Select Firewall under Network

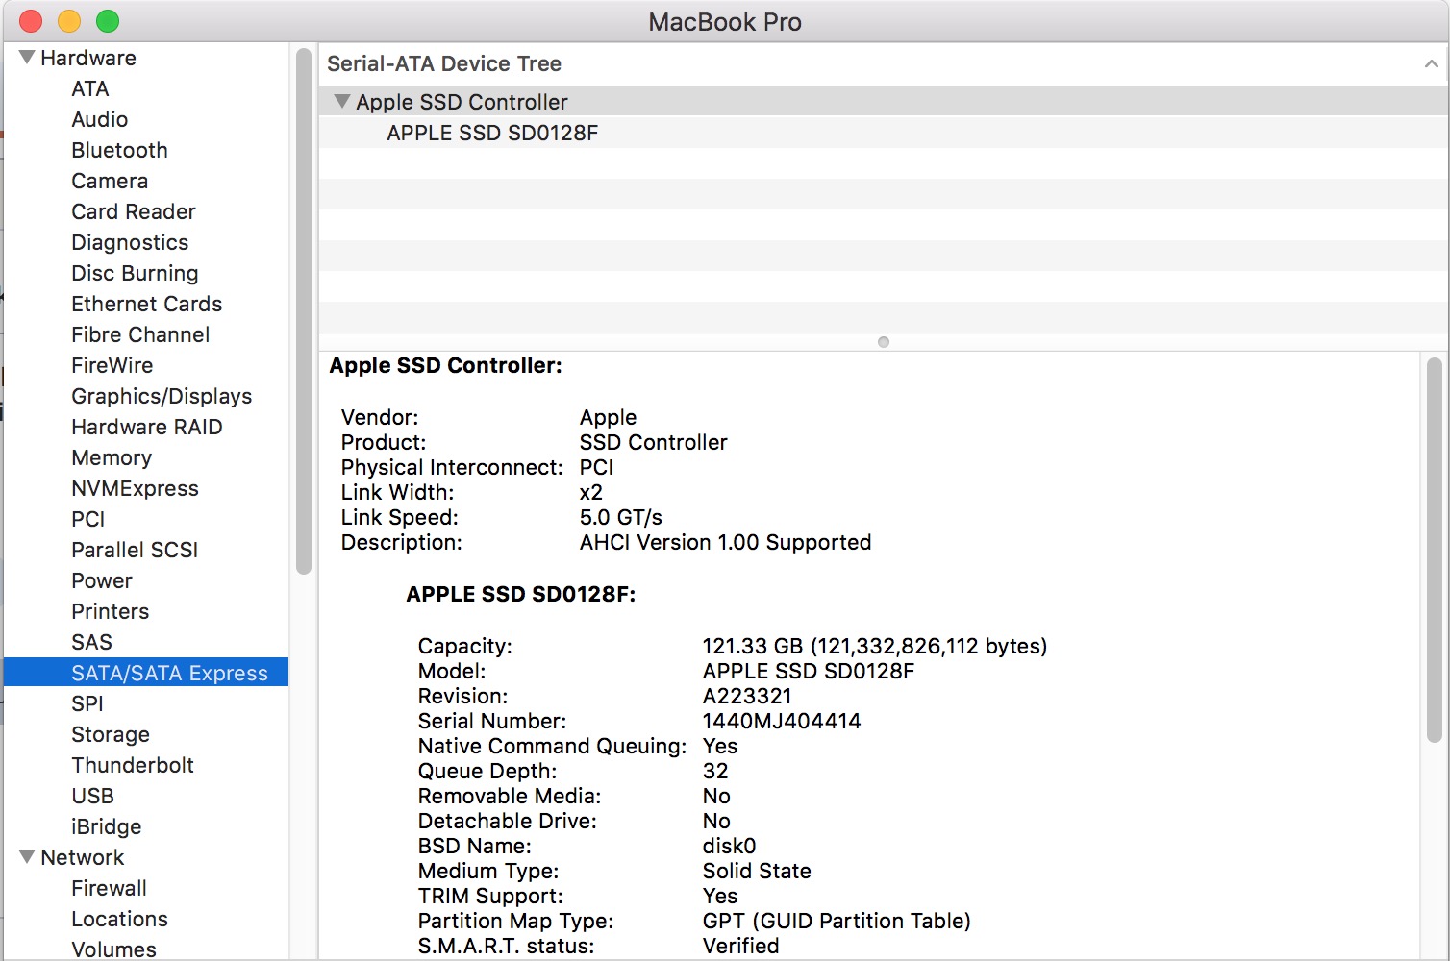coord(109,888)
